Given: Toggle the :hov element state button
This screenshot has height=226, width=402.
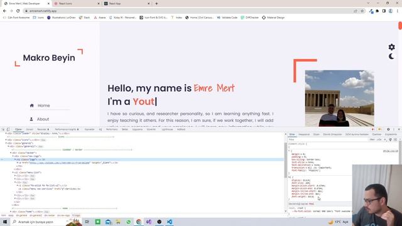Looking at the screenshot, I should 372,139.
